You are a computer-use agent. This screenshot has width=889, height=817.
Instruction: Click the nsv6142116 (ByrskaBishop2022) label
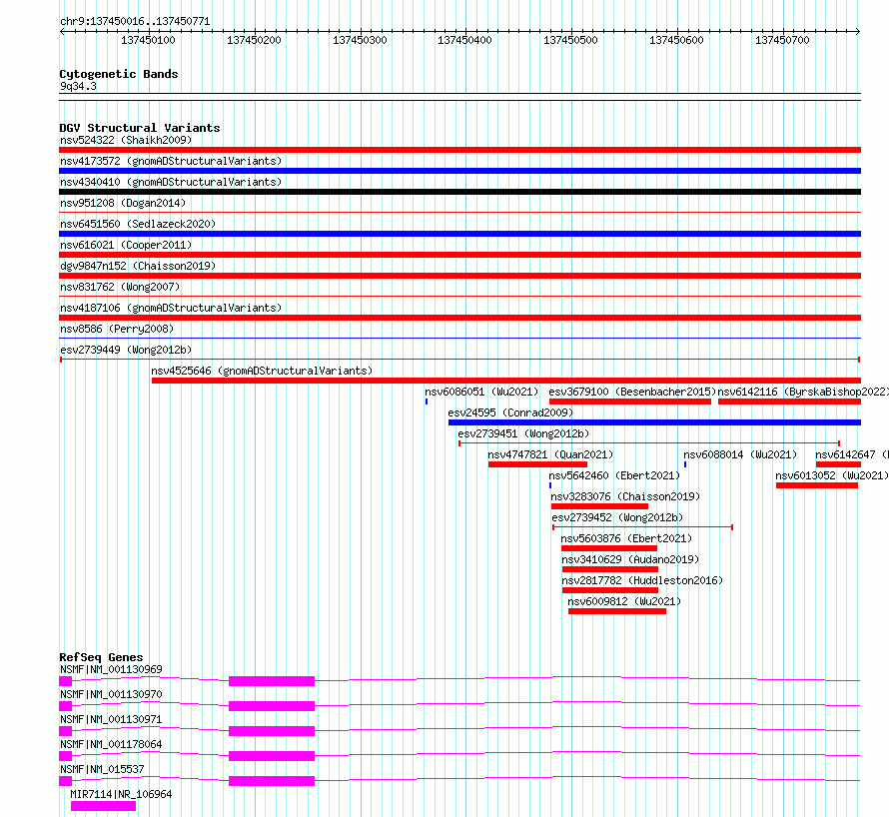click(x=803, y=392)
